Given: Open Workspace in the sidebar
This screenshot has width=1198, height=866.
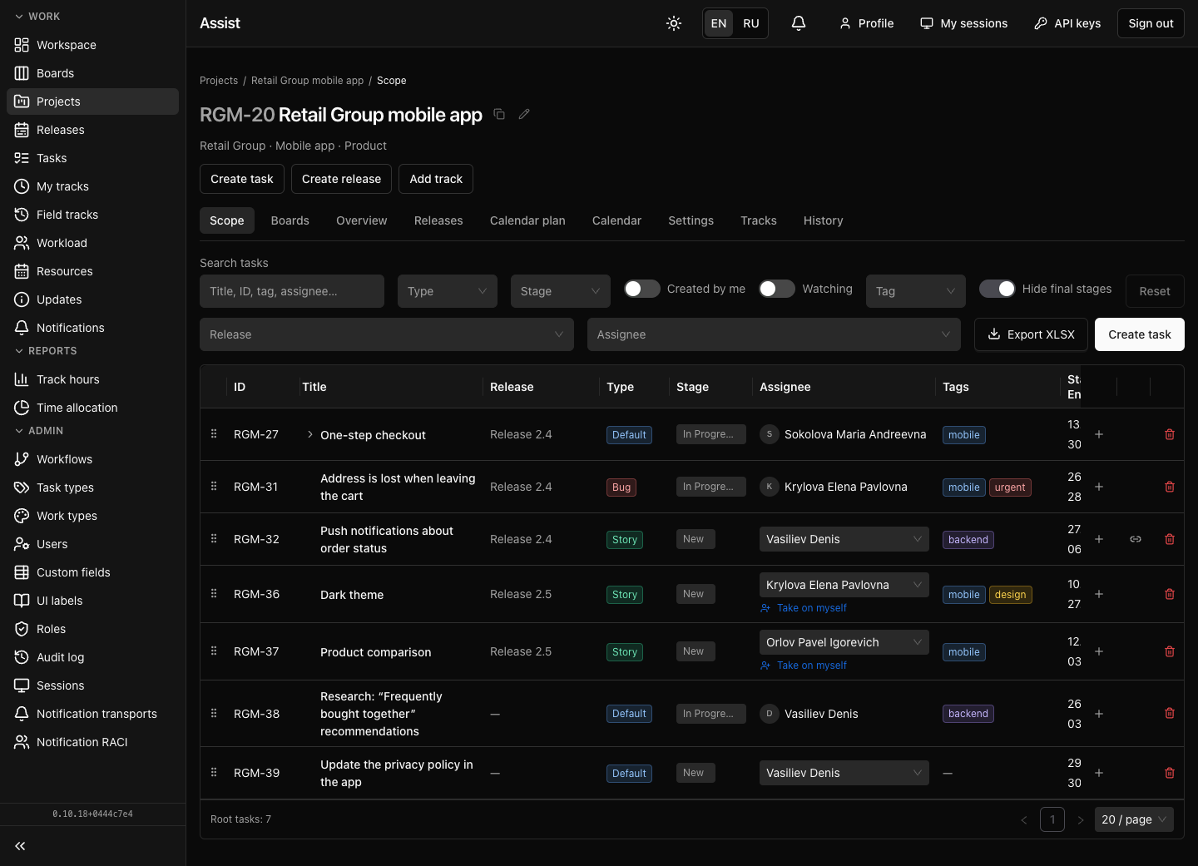Looking at the screenshot, I should (x=92, y=45).
